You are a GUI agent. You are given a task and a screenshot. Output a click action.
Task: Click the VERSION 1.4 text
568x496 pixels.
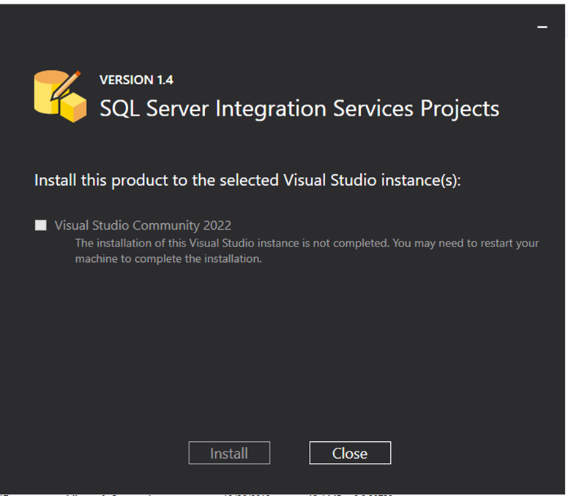137,80
